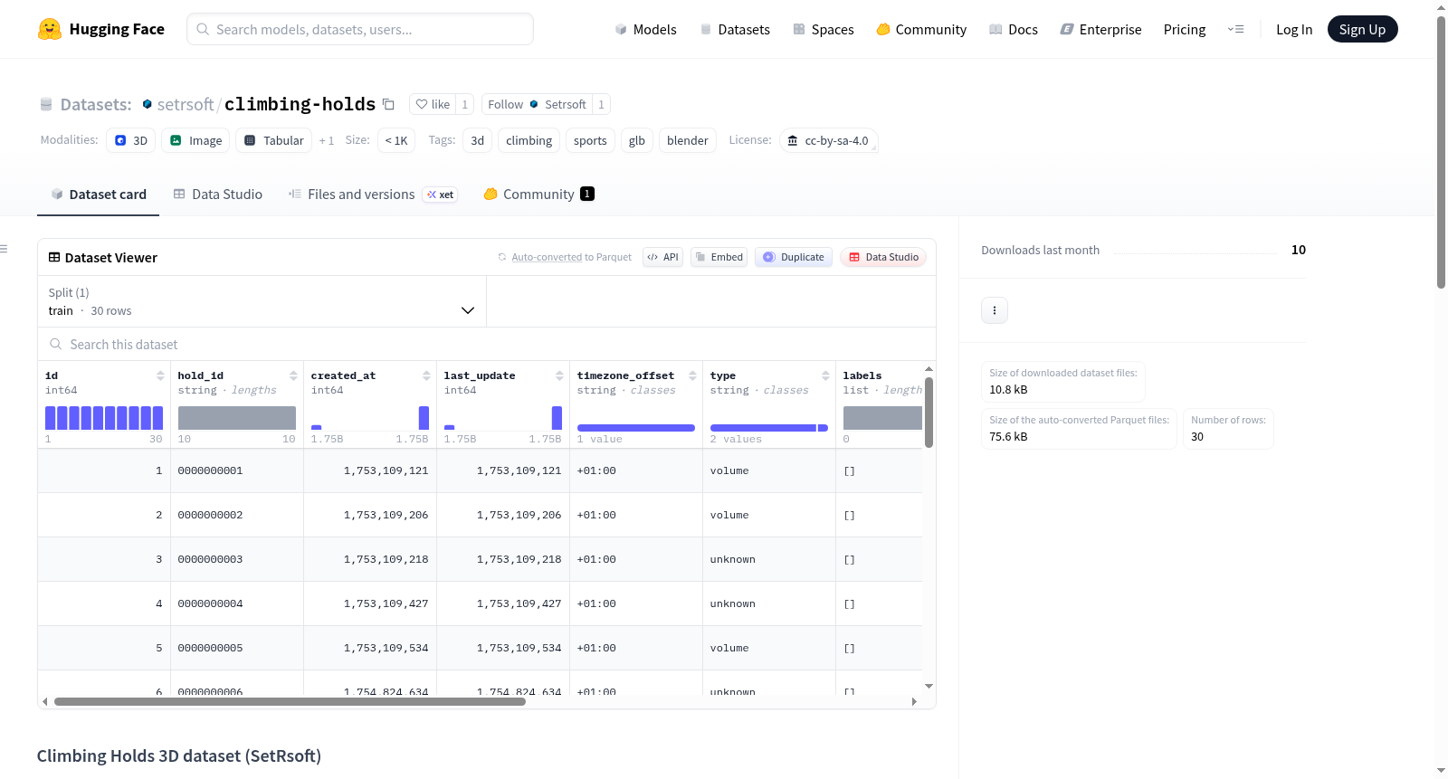Follow the Setrsoft organization
Viewport: 1448px width, 779px height.
tap(538, 104)
